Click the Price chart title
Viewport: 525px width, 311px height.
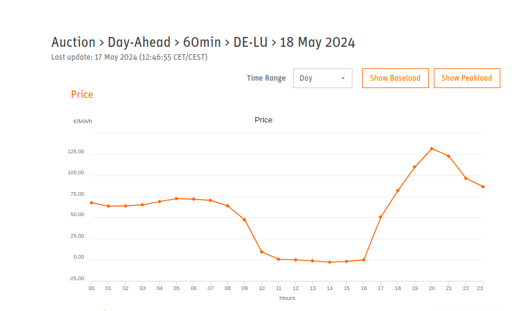264,120
